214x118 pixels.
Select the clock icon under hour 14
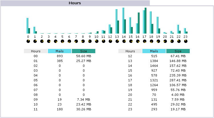pos(124,41)
